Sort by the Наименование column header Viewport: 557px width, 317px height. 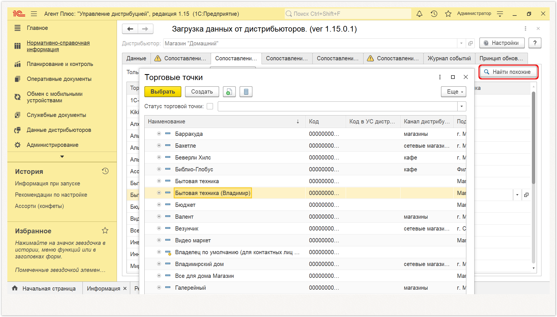click(x=225, y=121)
